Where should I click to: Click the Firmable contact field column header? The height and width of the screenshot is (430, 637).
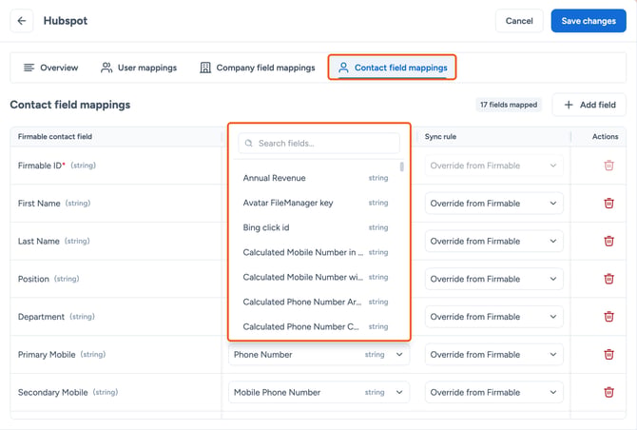click(55, 137)
